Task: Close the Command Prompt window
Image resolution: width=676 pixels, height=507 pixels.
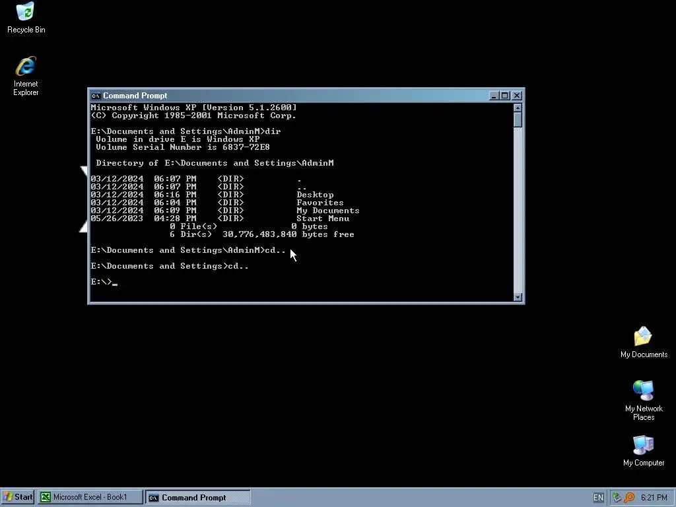Action: 516,96
